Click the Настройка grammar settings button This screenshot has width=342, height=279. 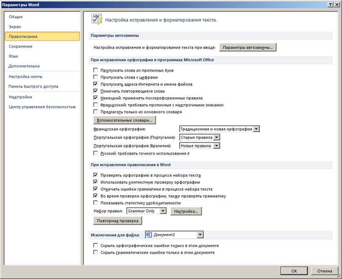pos(186,211)
